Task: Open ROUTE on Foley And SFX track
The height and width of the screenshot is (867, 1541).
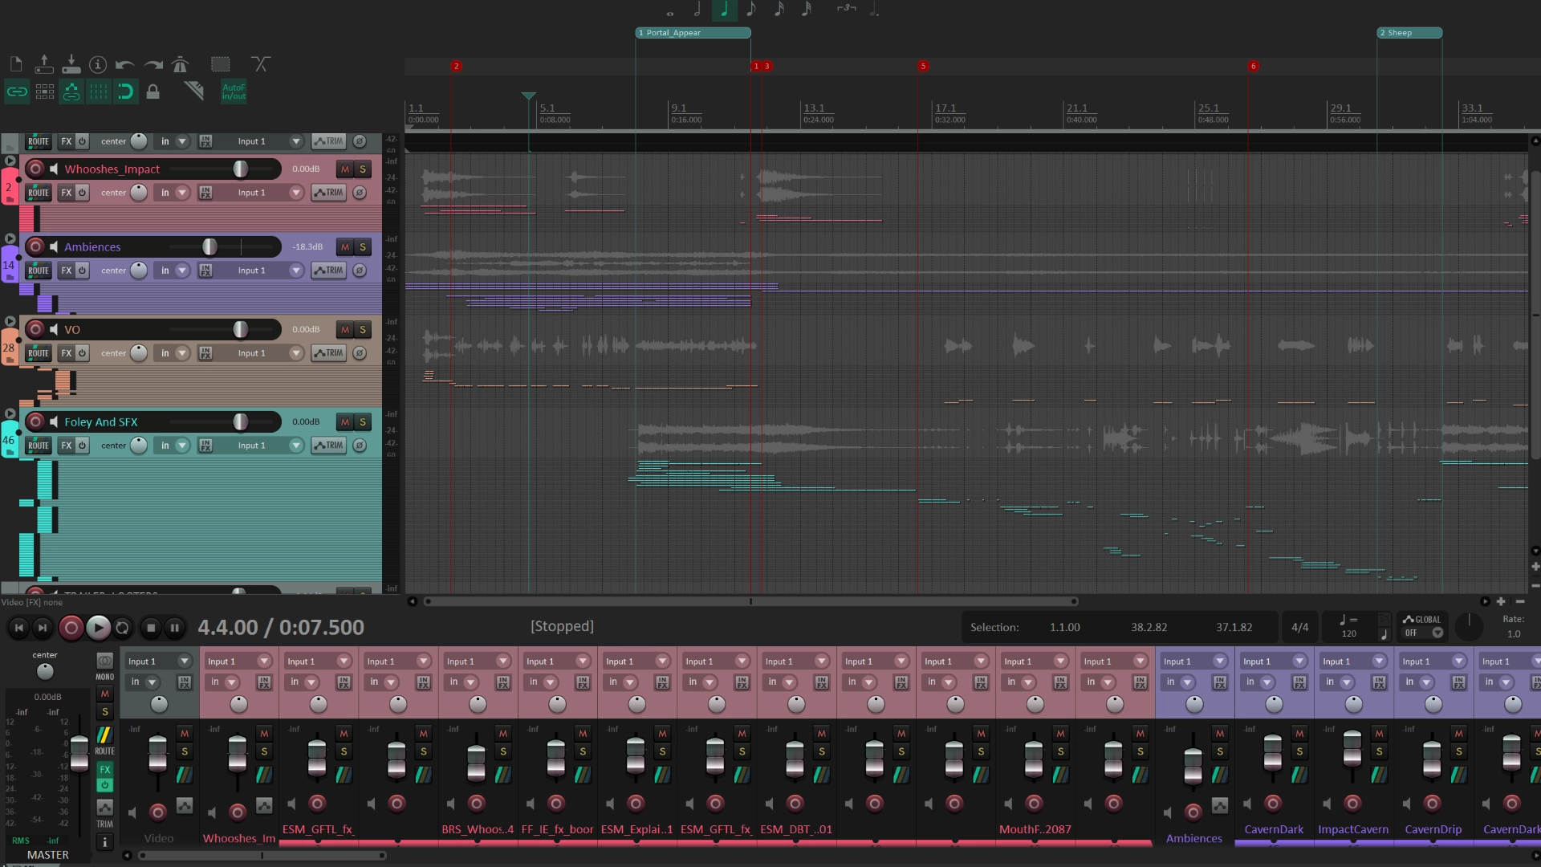Action: [38, 446]
